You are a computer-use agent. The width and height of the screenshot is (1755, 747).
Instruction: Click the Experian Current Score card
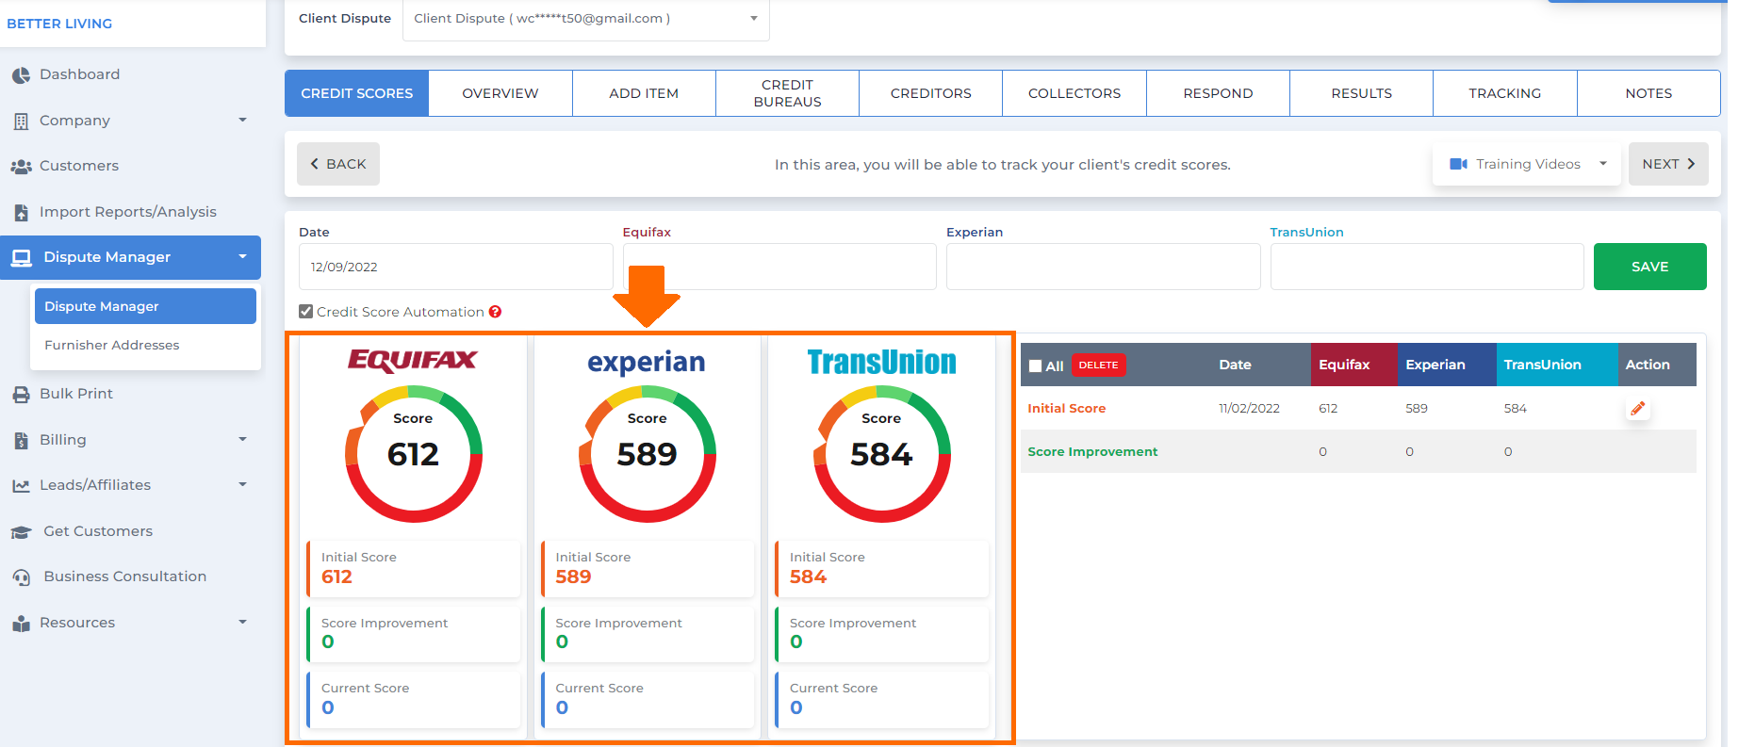648,700
